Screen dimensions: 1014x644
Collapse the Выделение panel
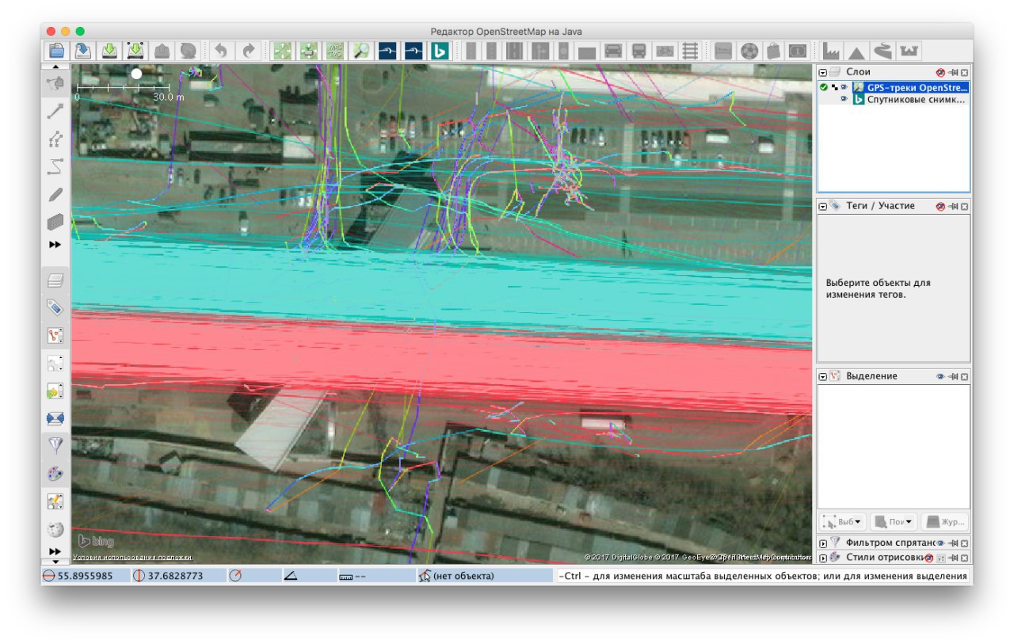click(x=824, y=376)
